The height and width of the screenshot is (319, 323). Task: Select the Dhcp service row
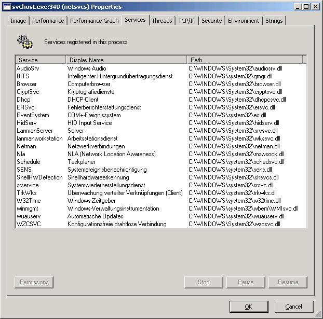[x=160, y=100]
